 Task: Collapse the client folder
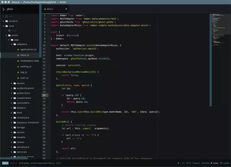click(x=6, y=35)
